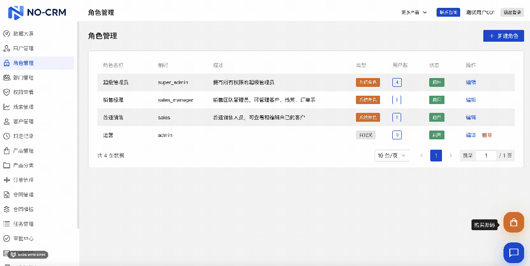Click the 权限查看 shield icon
530x266 pixels.
coord(6,92)
